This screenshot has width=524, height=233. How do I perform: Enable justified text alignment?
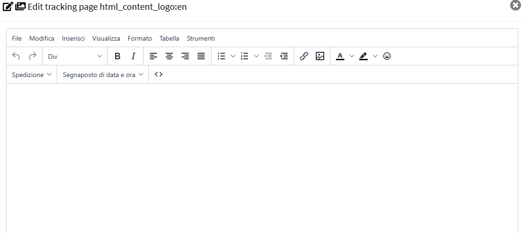tap(201, 56)
